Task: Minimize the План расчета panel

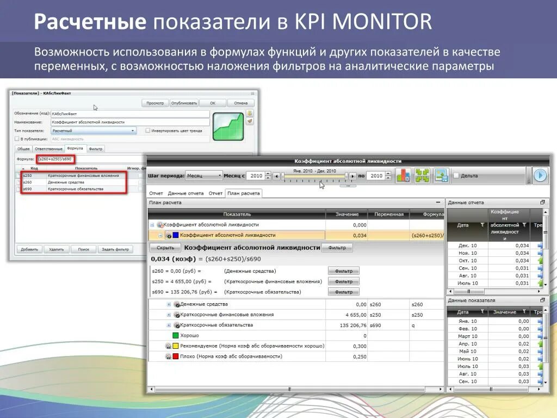Action: coord(438,202)
